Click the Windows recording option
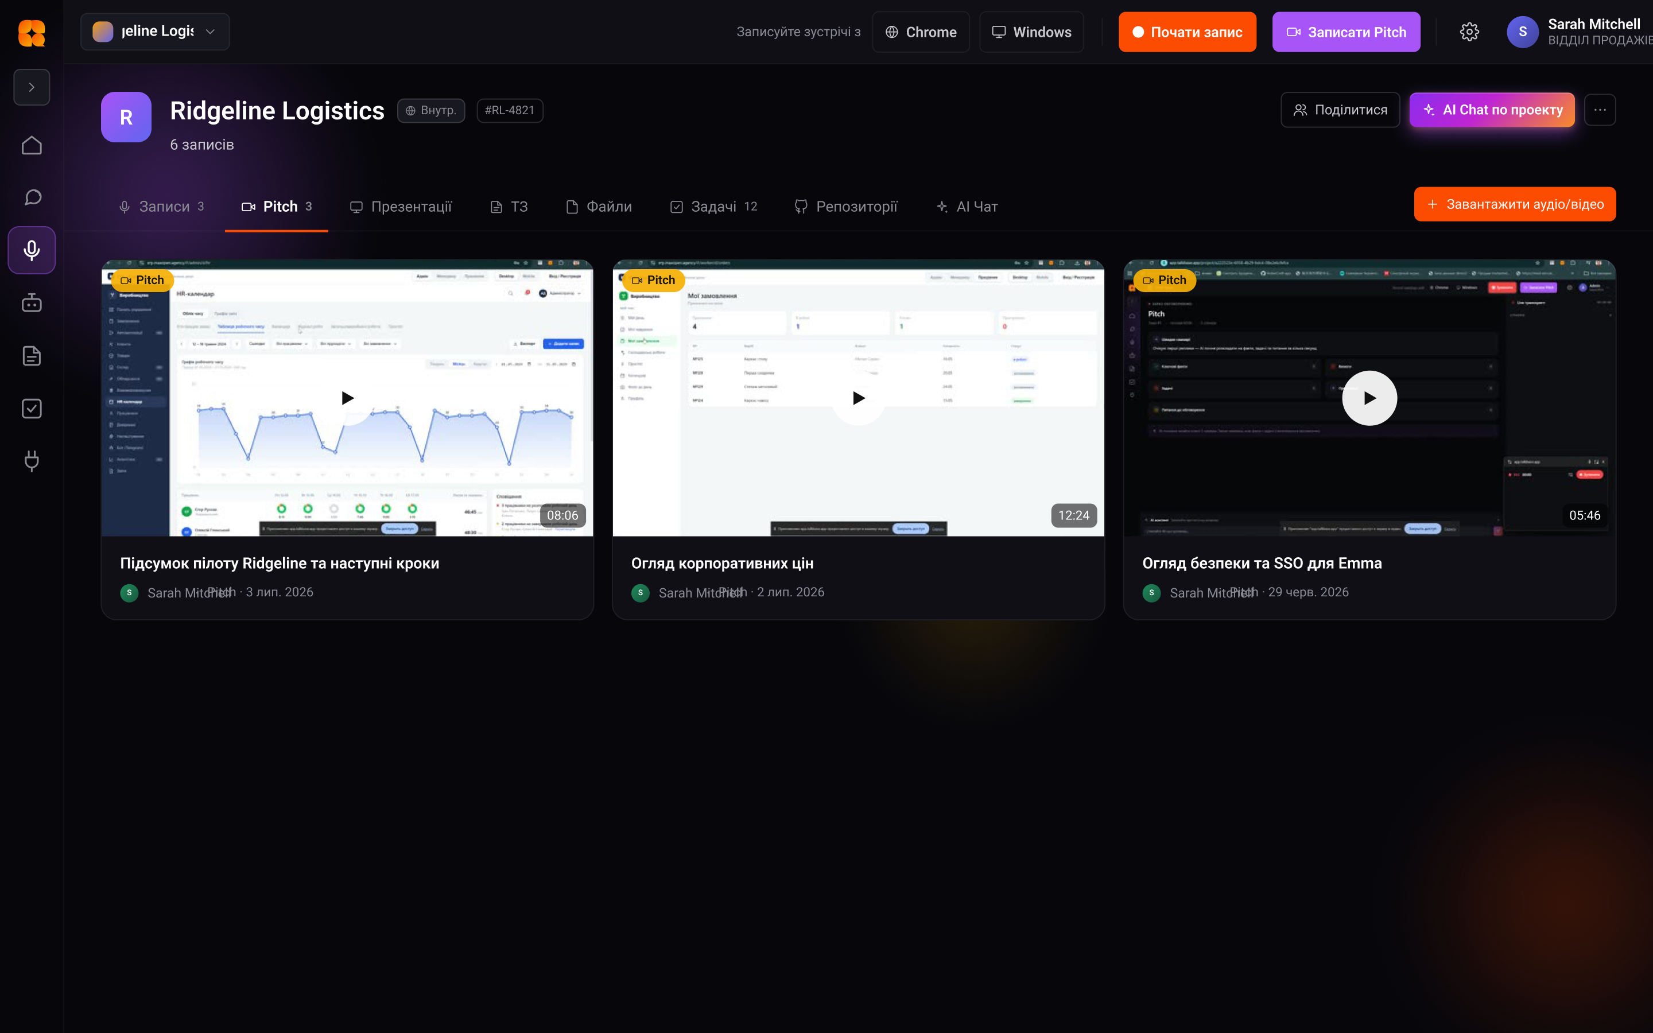 click(1031, 32)
